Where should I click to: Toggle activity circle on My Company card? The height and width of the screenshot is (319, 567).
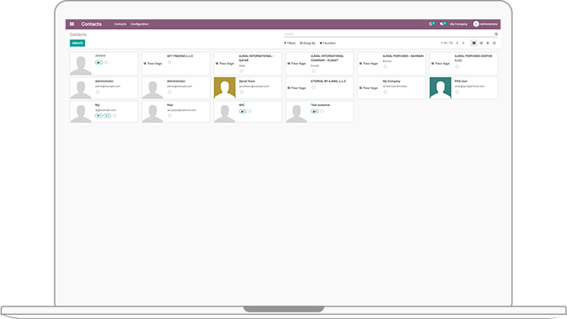click(385, 92)
